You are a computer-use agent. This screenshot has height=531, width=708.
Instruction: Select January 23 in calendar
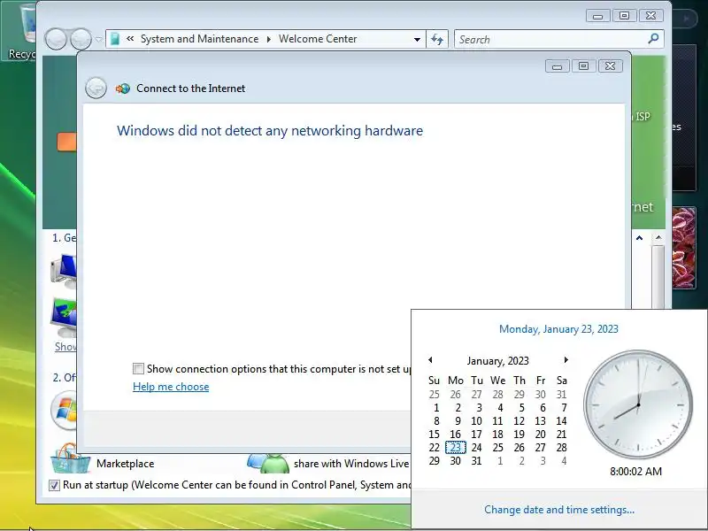455,448
